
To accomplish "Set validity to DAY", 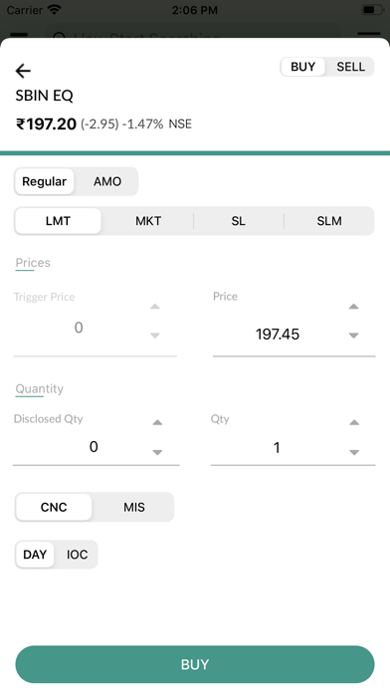I will (x=35, y=555).
